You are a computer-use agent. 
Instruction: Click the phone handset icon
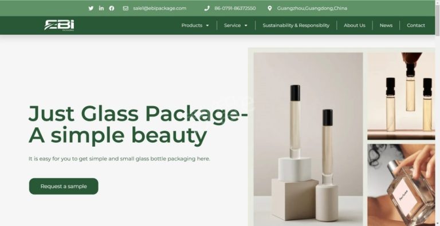[x=207, y=8]
